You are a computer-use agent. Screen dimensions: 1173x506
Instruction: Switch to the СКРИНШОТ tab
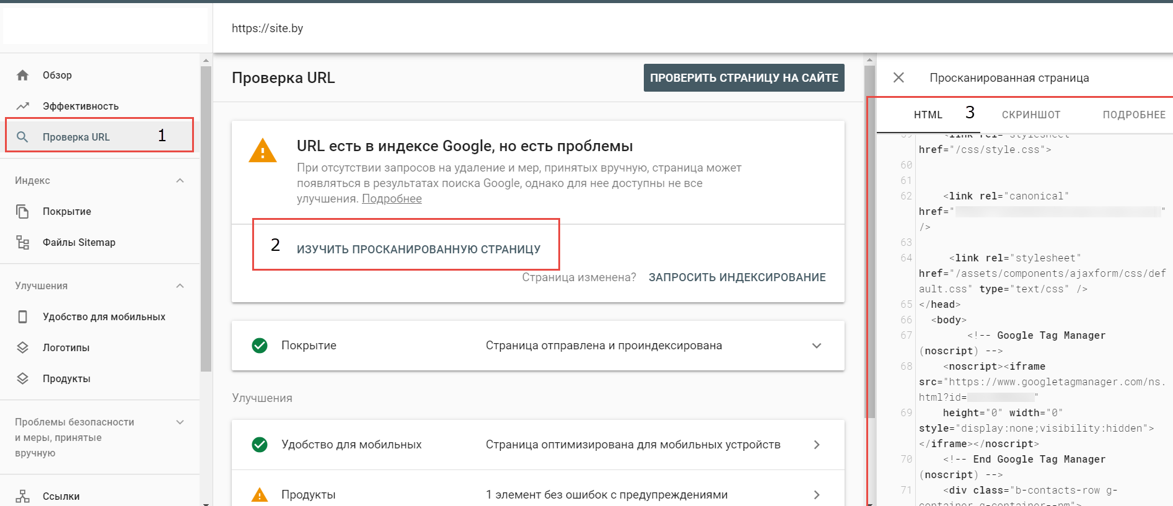[1031, 115]
